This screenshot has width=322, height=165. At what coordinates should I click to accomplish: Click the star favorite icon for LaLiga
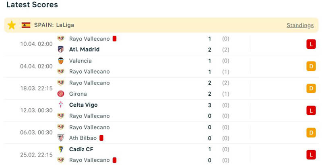[x=12, y=25]
